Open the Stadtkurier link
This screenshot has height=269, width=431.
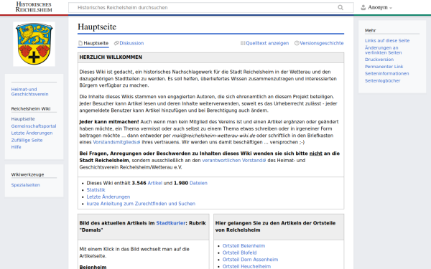[171, 223]
